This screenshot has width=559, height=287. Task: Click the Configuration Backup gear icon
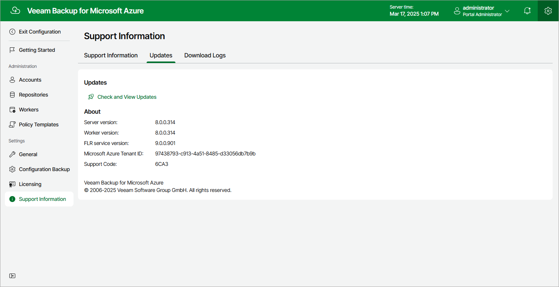[x=12, y=169]
